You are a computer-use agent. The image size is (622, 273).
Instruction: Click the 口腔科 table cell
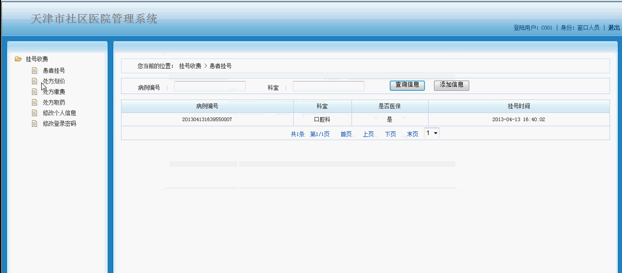[x=322, y=119]
